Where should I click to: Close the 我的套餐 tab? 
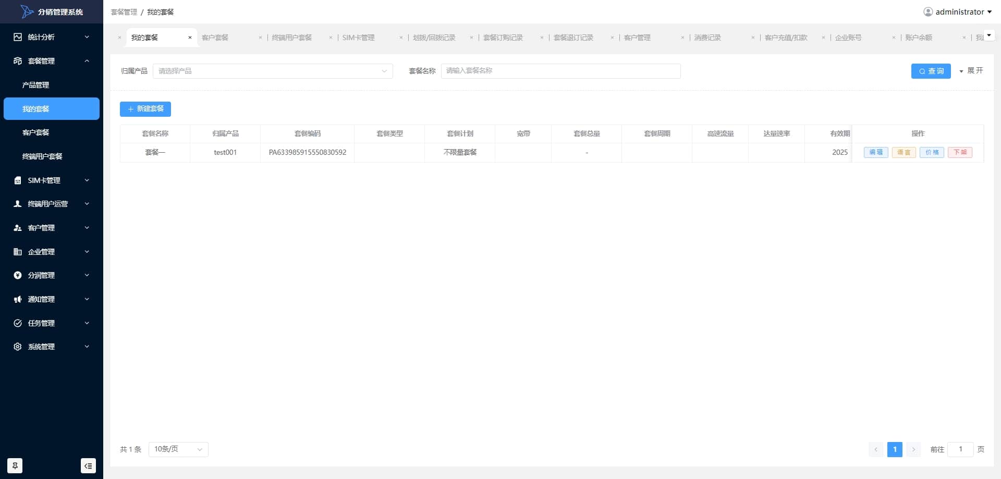tap(190, 38)
